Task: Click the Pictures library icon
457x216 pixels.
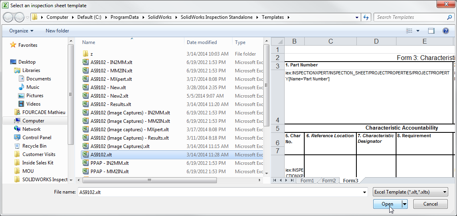Action: pyautogui.click(x=21, y=96)
